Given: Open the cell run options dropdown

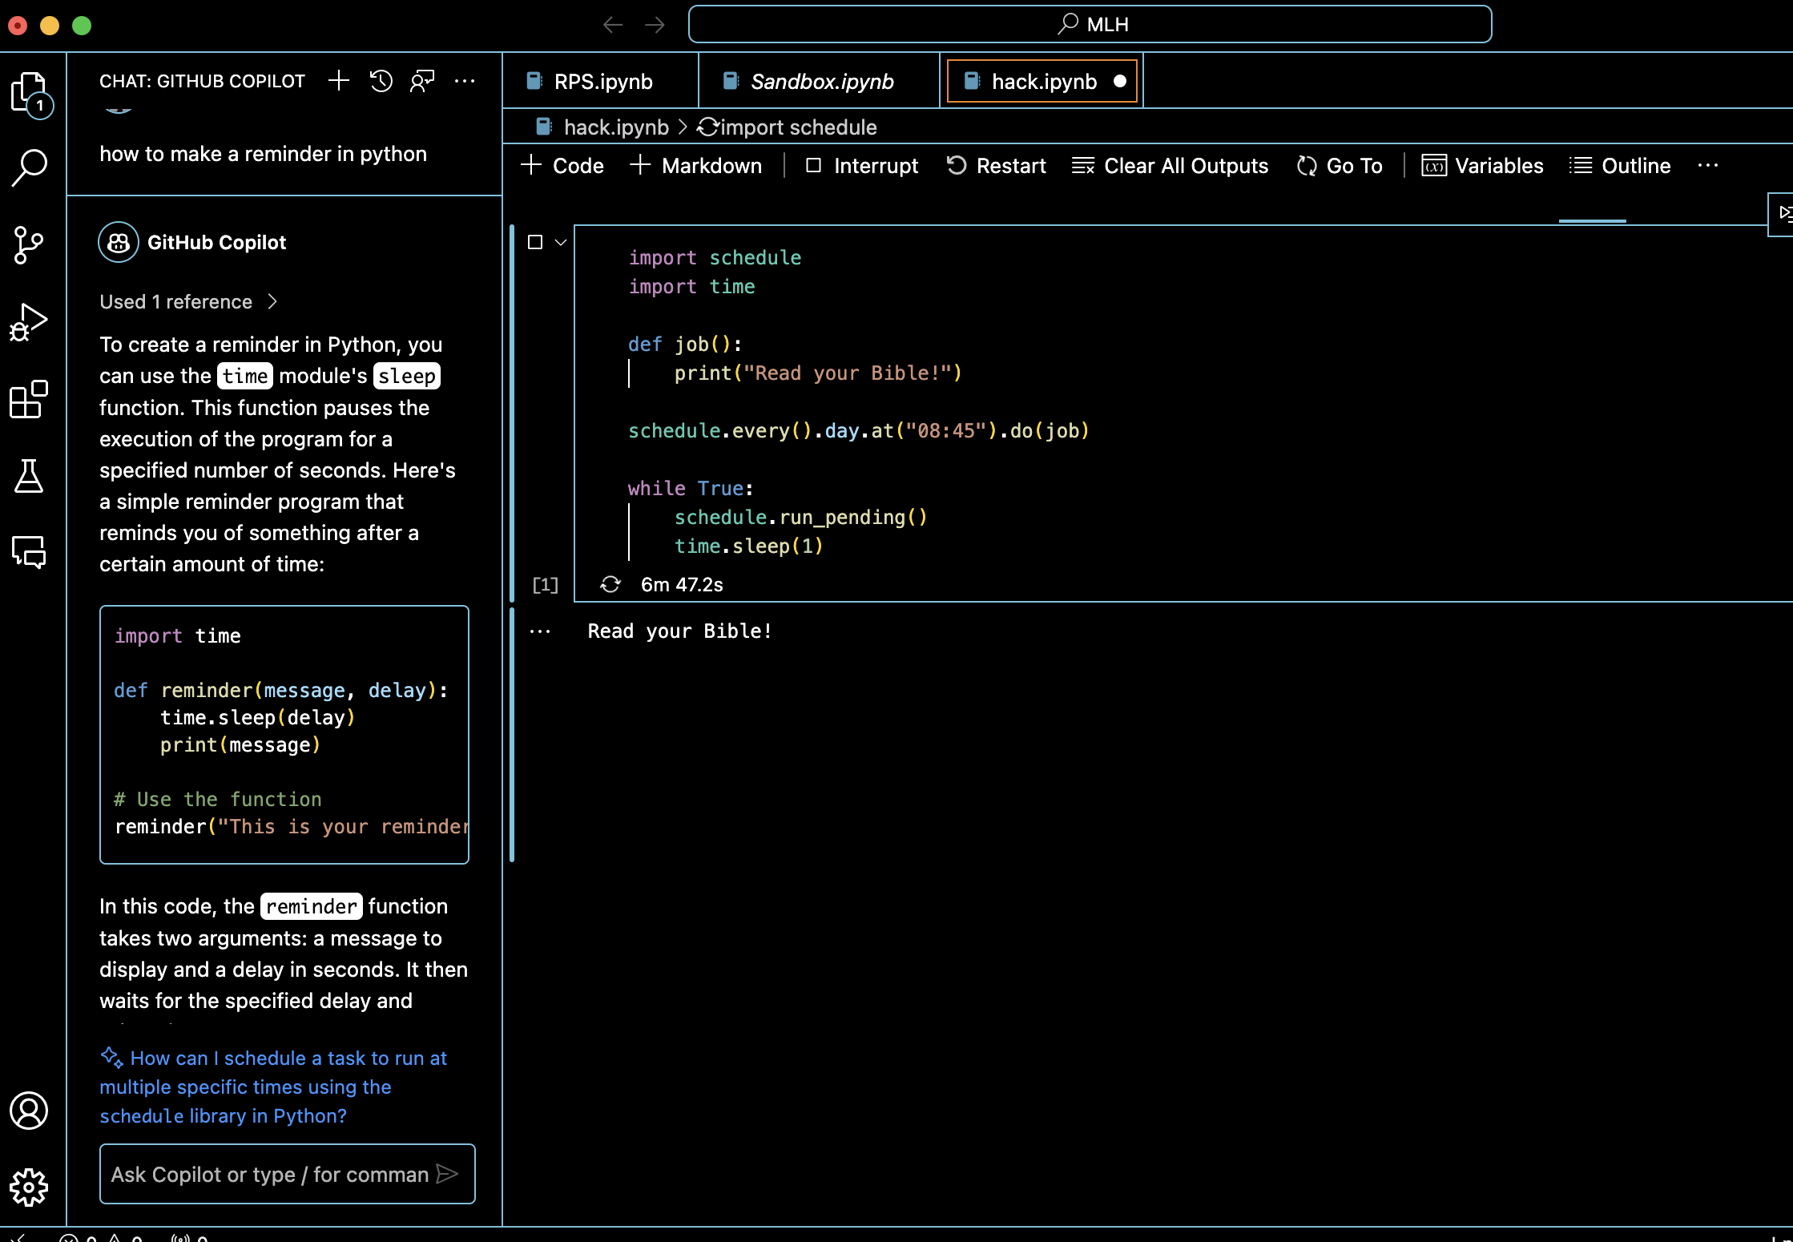Looking at the screenshot, I should 561,242.
